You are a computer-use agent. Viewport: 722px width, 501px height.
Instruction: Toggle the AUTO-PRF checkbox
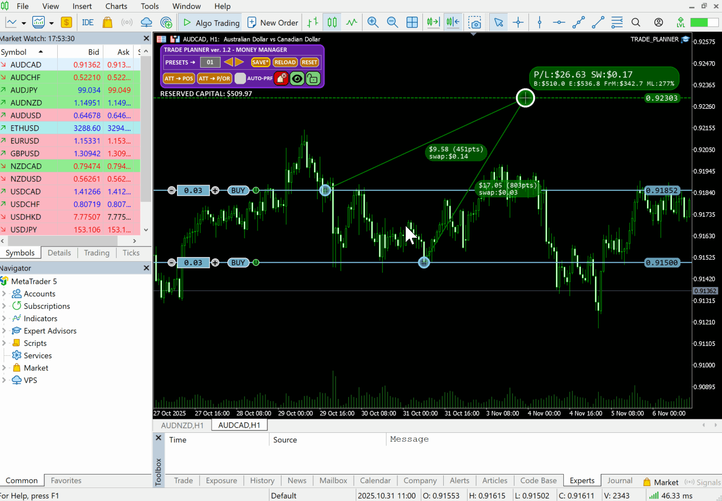coord(241,79)
